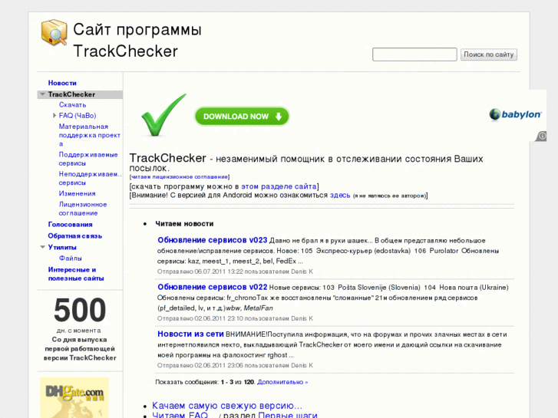Click the Дополнительно » link
Image resolution: width=558 pixels, height=418 pixels.
click(282, 382)
